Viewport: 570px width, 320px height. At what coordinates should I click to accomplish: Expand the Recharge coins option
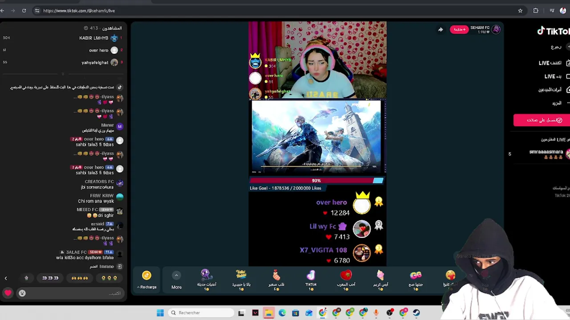(147, 280)
